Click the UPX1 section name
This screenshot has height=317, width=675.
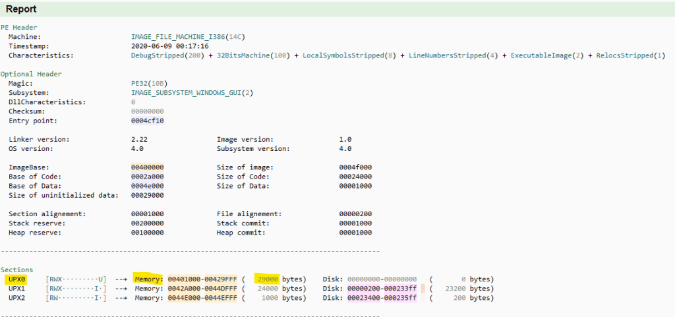point(16,289)
